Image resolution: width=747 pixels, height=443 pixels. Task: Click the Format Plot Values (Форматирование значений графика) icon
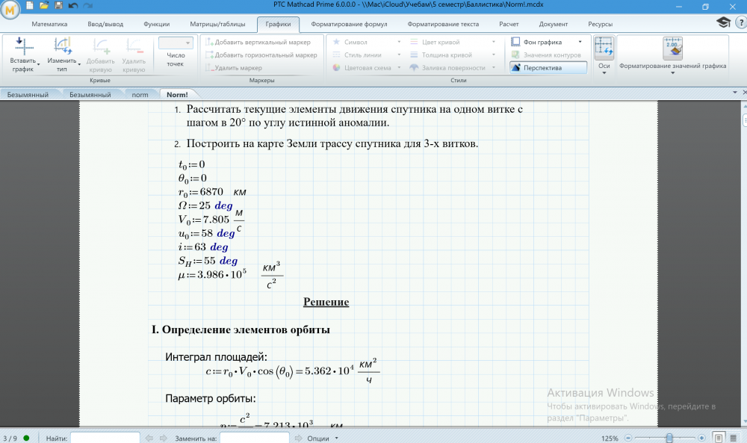(x=672, y=48)
